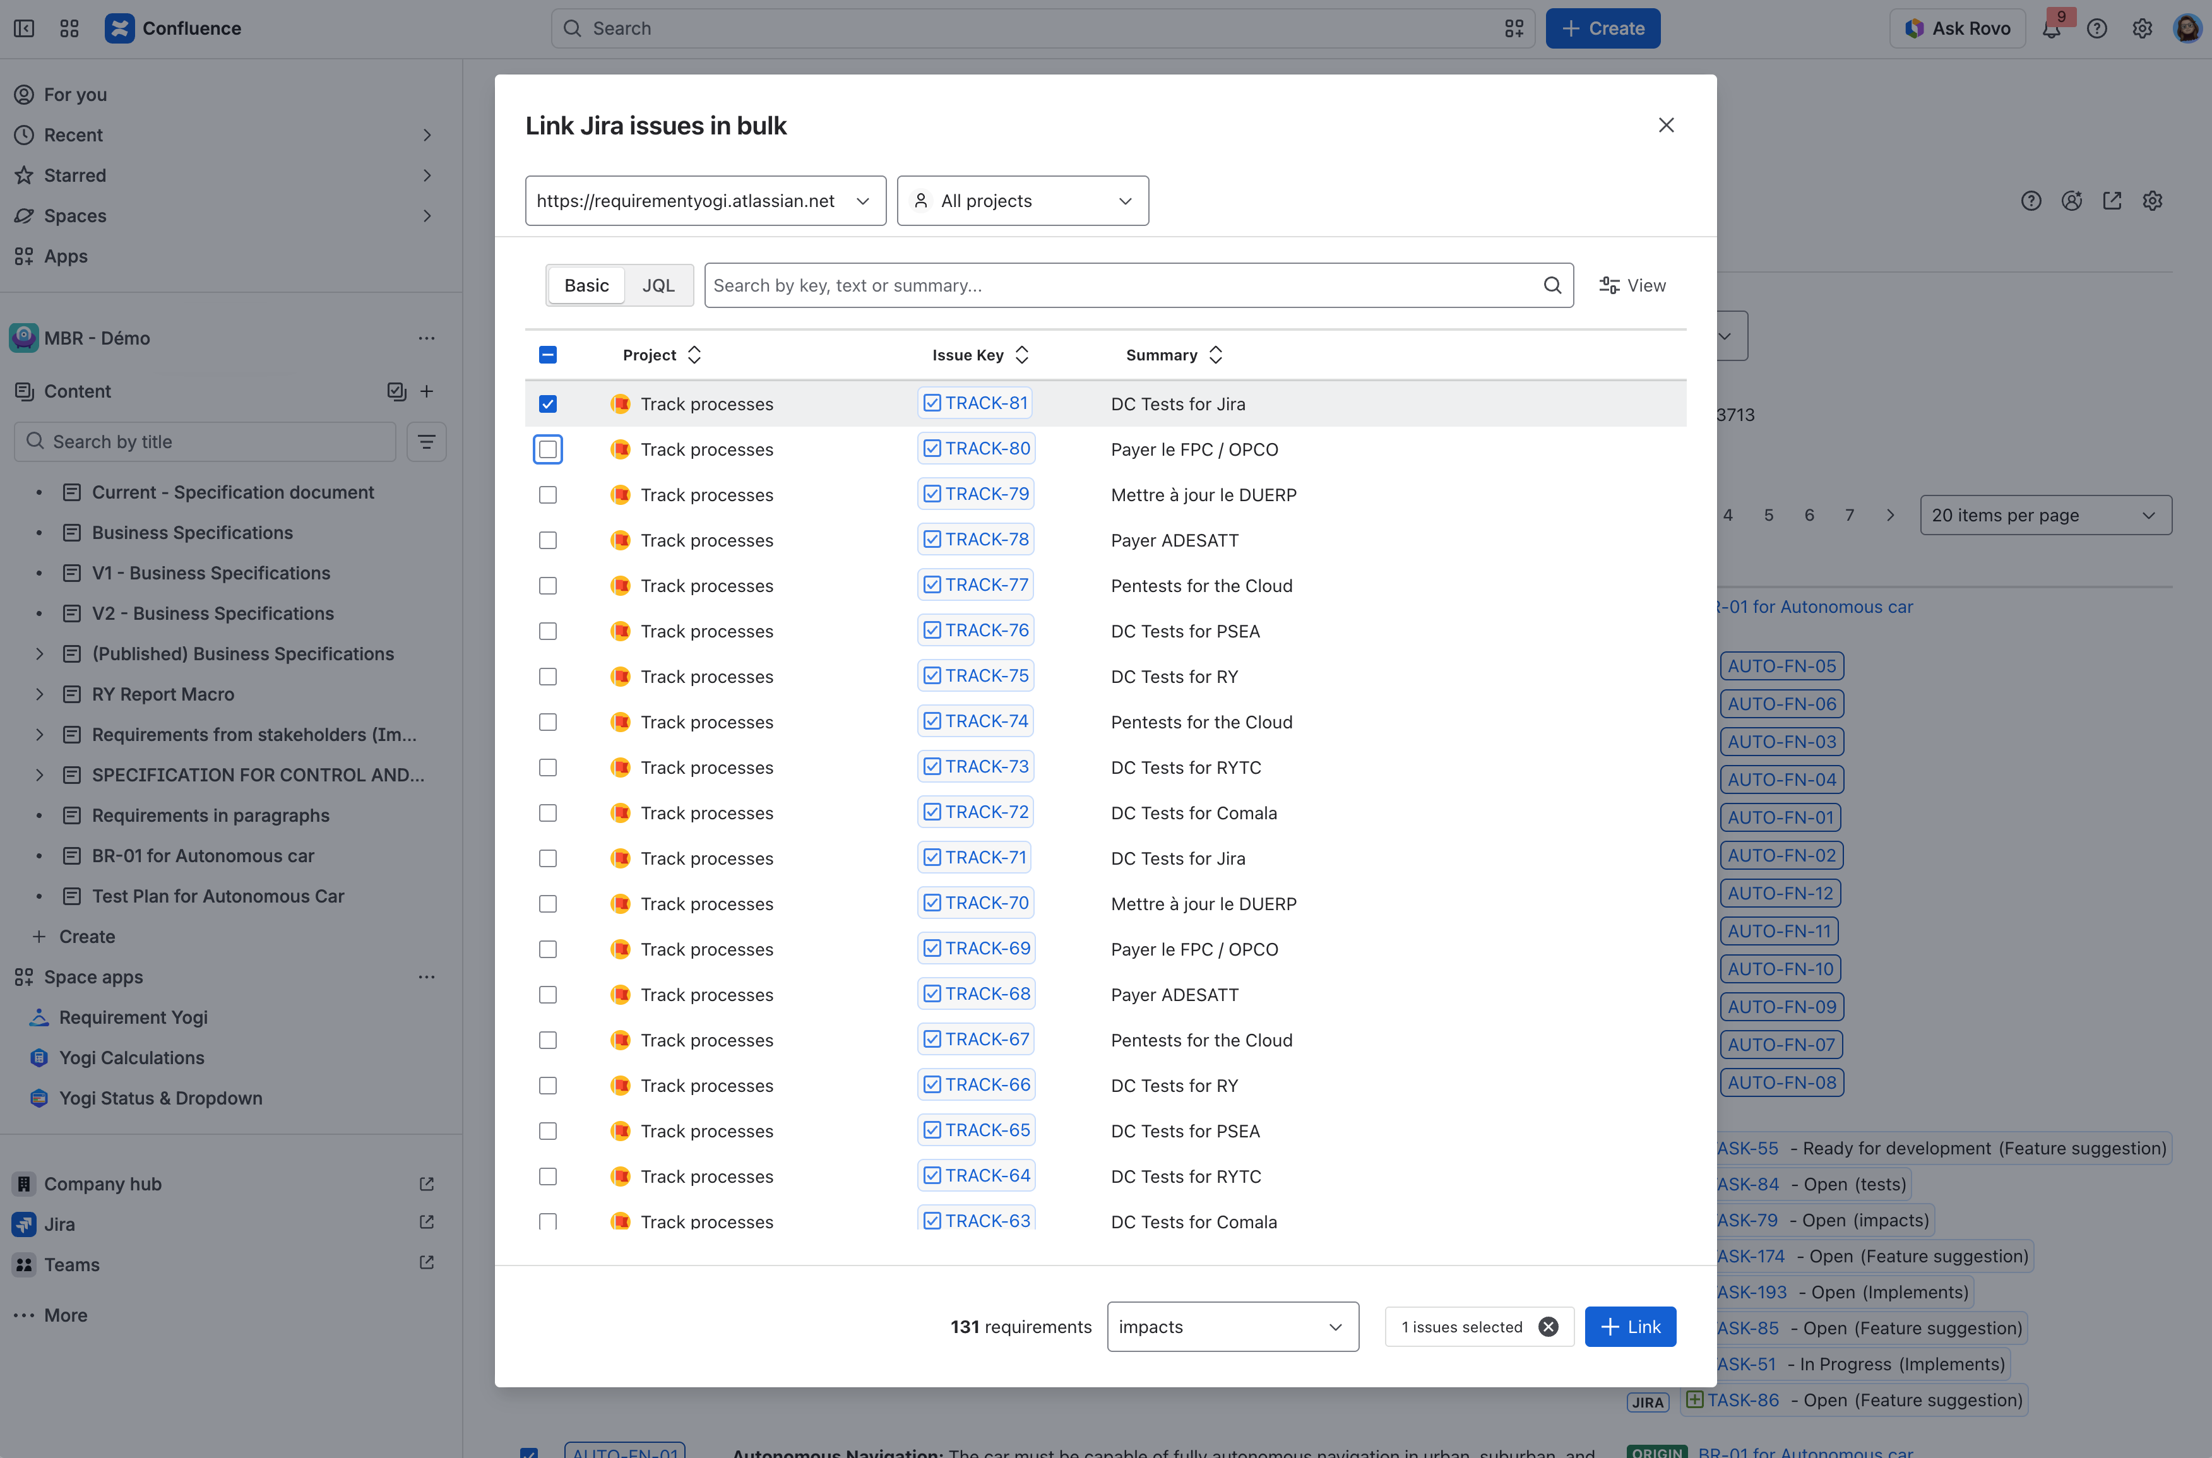Screen dimensions: 2212x1458
Task: Open the View column options
Action: pyautogui.click(x=1632, y=285)
